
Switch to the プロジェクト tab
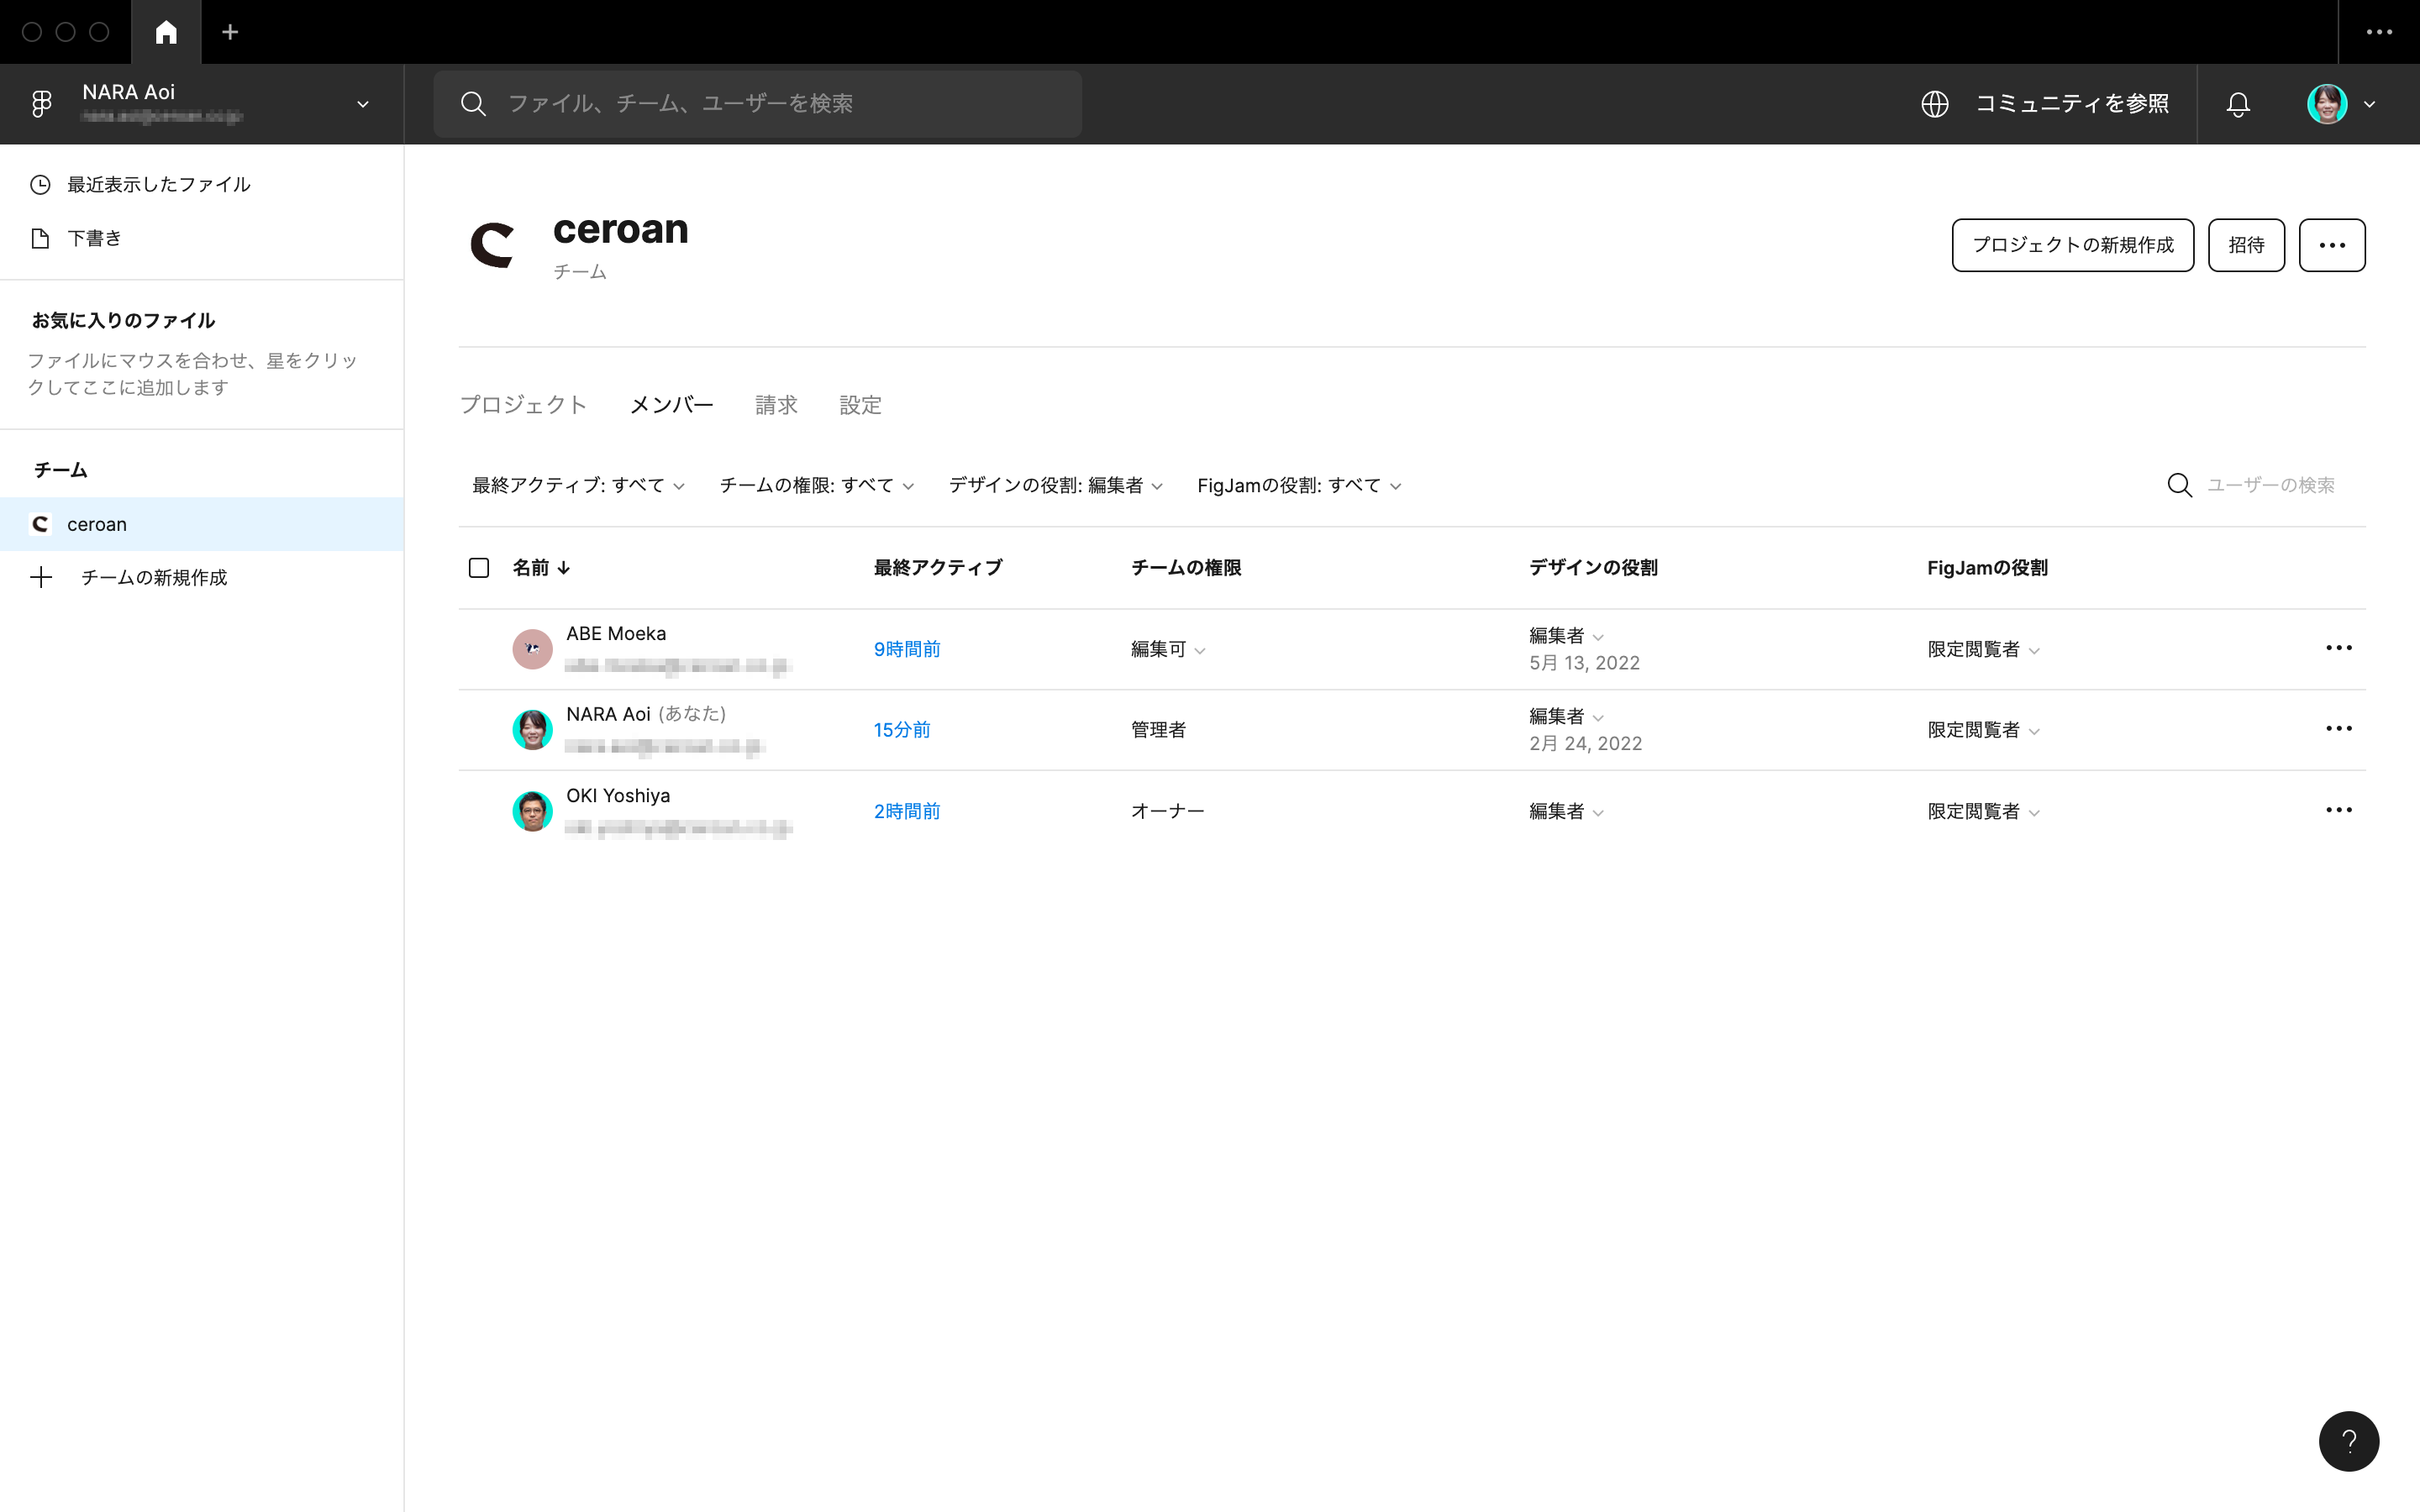[x=523, y=405]
